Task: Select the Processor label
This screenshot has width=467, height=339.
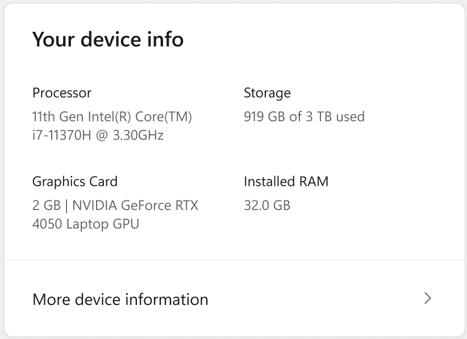Action: [x=61, y=93]
